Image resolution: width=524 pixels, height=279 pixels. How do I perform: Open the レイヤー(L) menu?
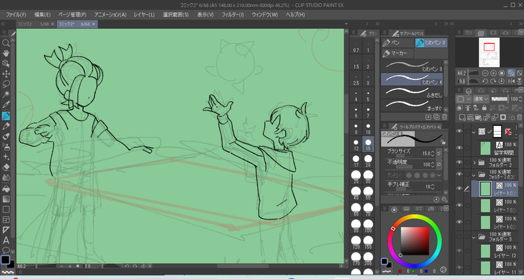[144, 14]
